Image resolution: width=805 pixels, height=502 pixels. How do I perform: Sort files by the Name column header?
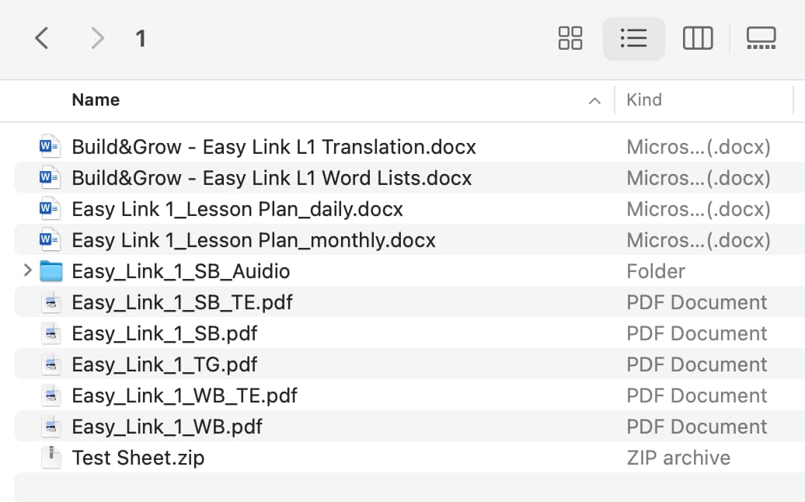[x=96, y=100]
